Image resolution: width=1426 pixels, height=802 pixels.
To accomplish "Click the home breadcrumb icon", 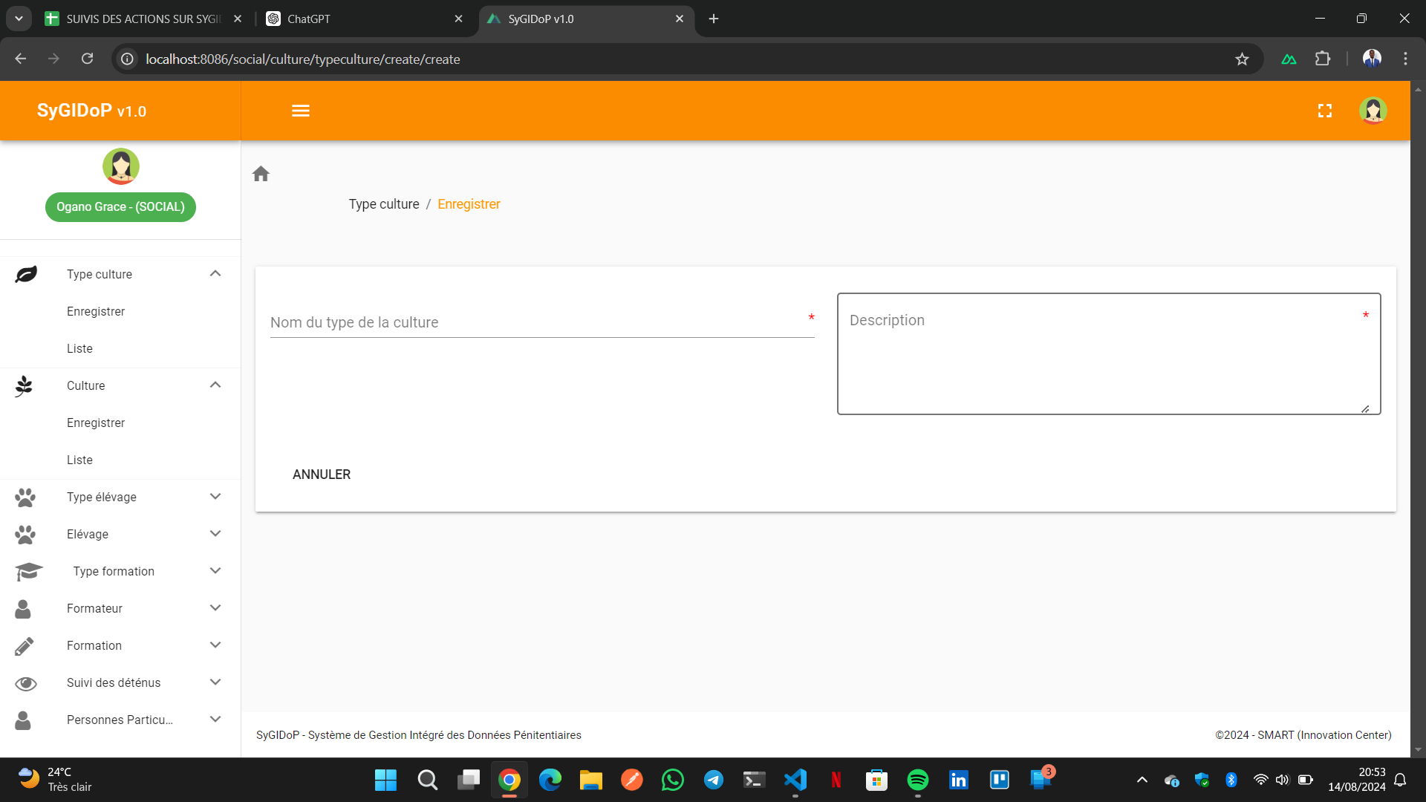I will click(x=261, y=174).
